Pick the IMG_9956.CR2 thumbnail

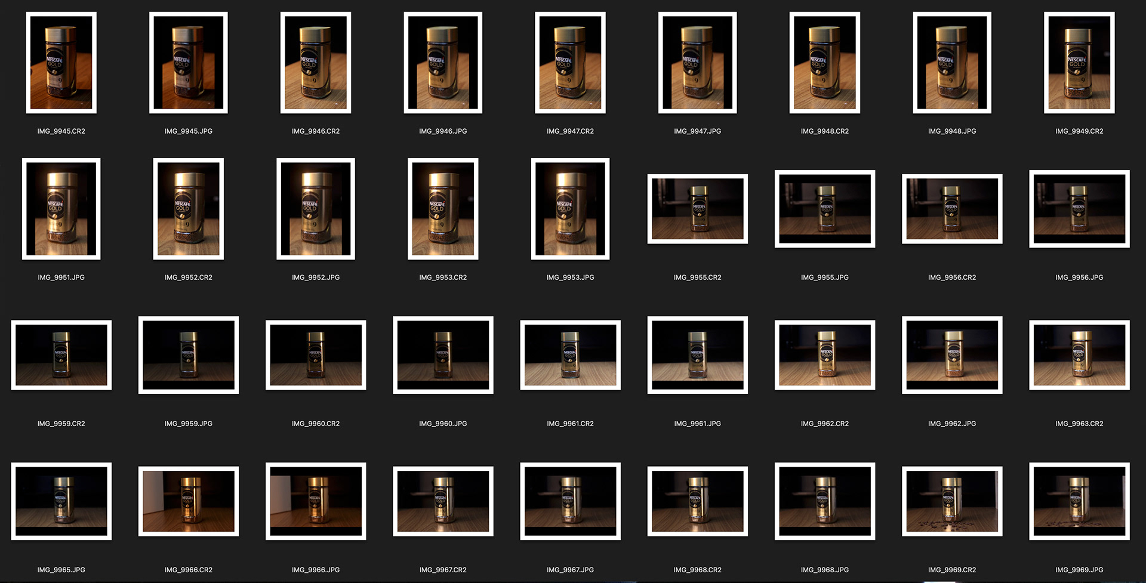click(x=952, y=209)
